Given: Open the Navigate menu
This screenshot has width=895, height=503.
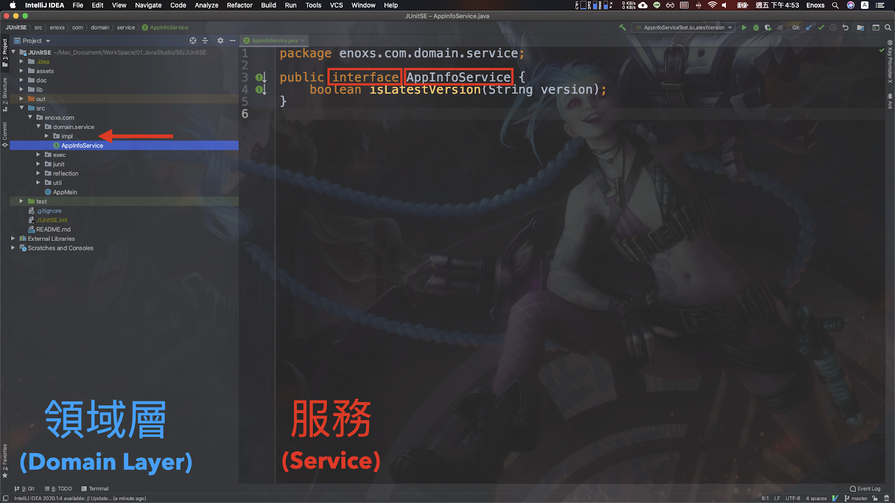Looking at the screenshot, I should point(148,5).
